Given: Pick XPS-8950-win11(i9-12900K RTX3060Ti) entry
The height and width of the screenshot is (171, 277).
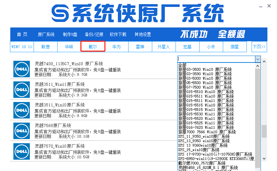Looking at the screenshot, I should tap(216, 159).
